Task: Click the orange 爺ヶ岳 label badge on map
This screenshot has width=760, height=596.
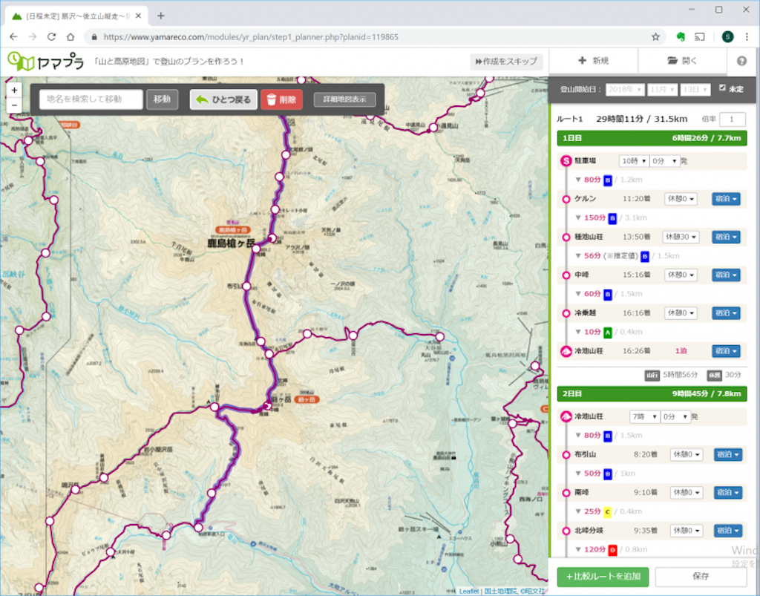Action: [307, 400]
